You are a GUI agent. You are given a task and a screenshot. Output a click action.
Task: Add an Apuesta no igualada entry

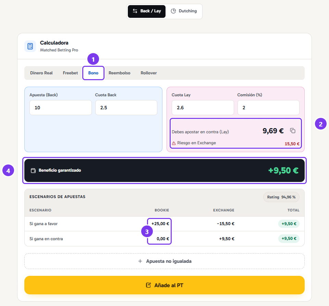[164, 261]
